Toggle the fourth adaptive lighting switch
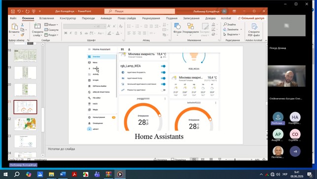 163,84
